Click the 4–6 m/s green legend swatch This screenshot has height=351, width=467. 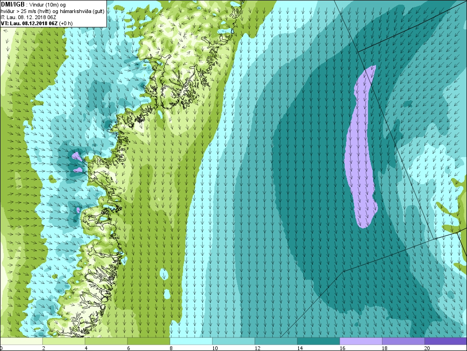click(106, 341)
